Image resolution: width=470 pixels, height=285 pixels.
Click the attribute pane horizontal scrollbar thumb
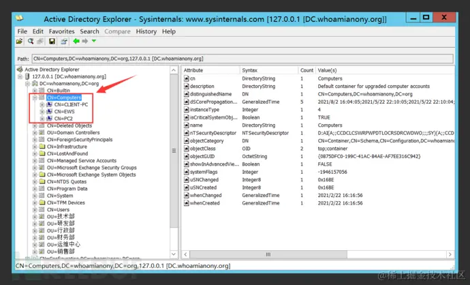pyautogui.click(x=268, y=254)
